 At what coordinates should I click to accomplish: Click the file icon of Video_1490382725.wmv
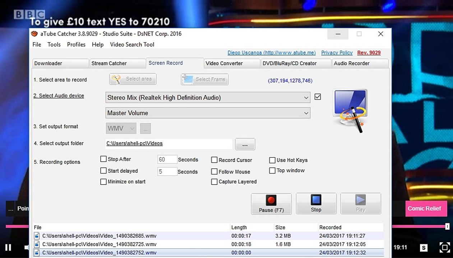(37, 244)
